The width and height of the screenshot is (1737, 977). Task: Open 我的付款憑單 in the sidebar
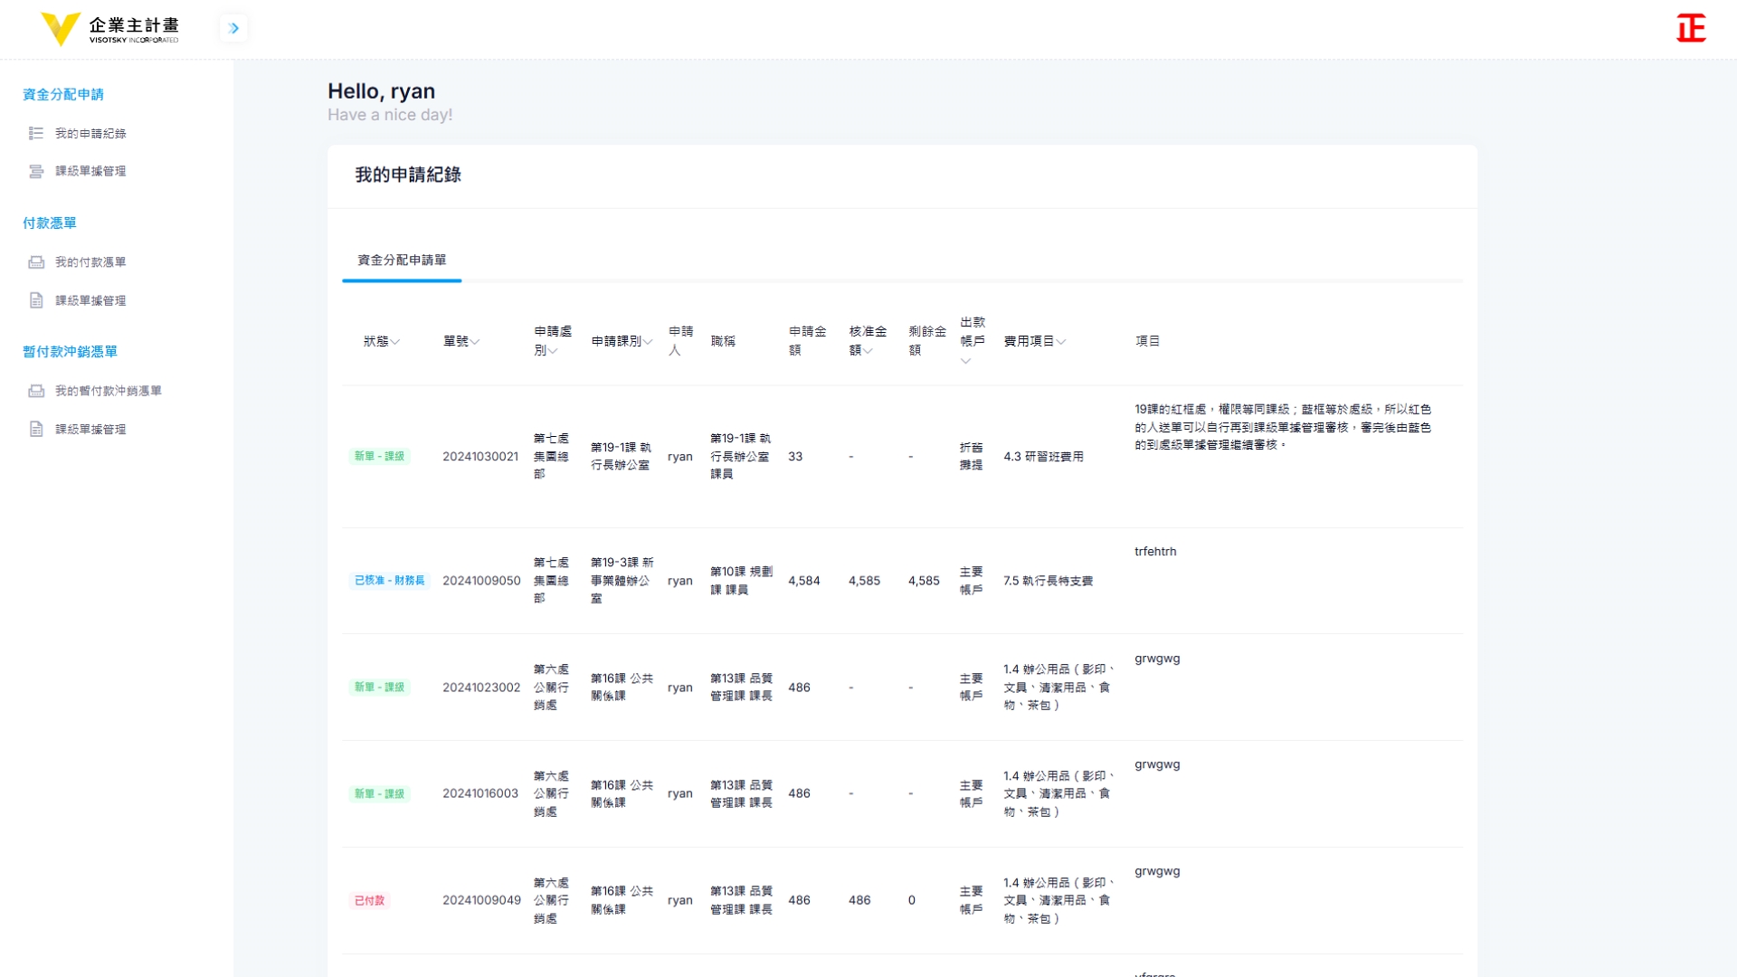(90, 262)
